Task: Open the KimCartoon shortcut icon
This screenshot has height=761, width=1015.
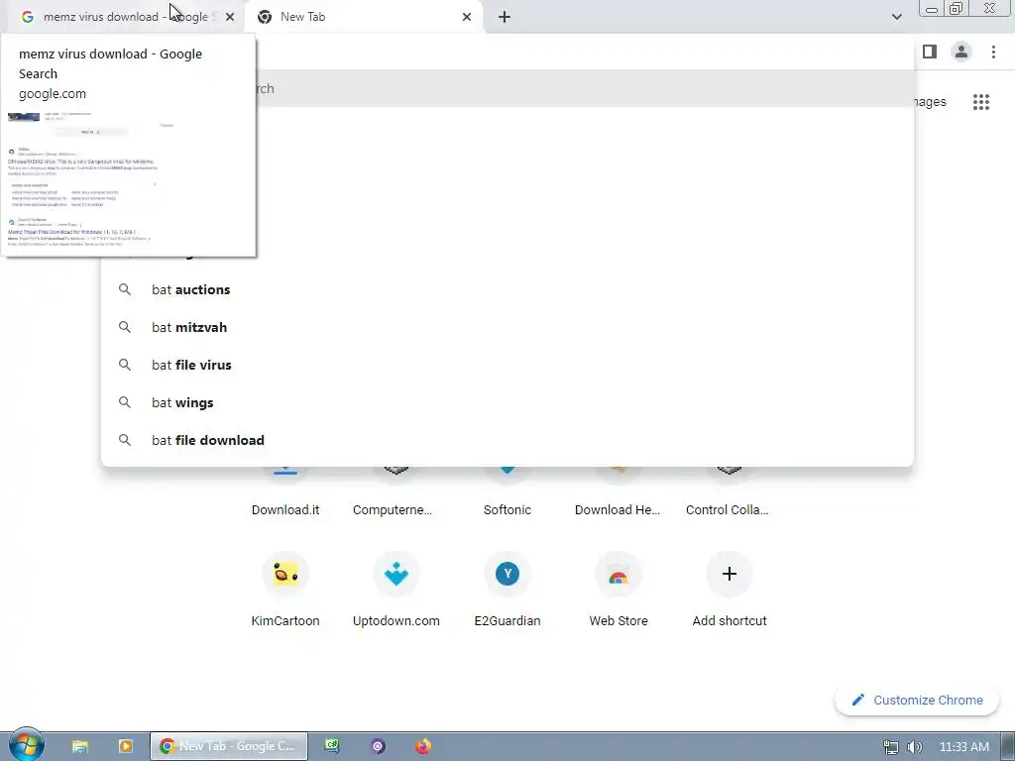Action: point(285,574)
